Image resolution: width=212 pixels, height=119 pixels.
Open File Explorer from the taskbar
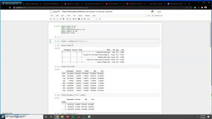[x=62, y=117]
